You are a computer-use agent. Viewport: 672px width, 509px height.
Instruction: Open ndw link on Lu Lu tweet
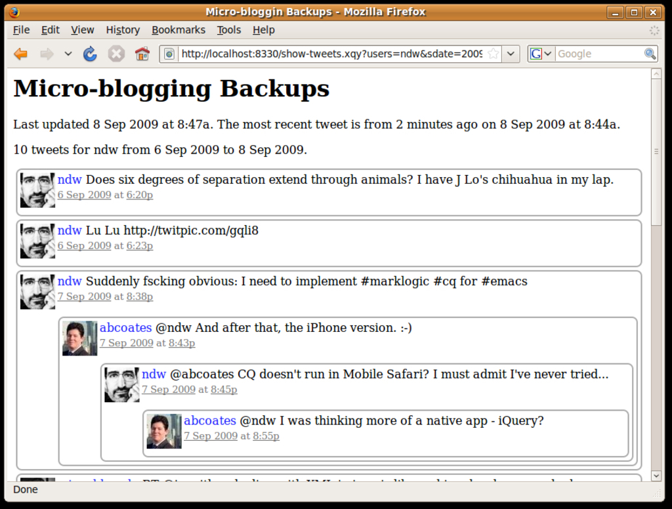coord(70,230)
